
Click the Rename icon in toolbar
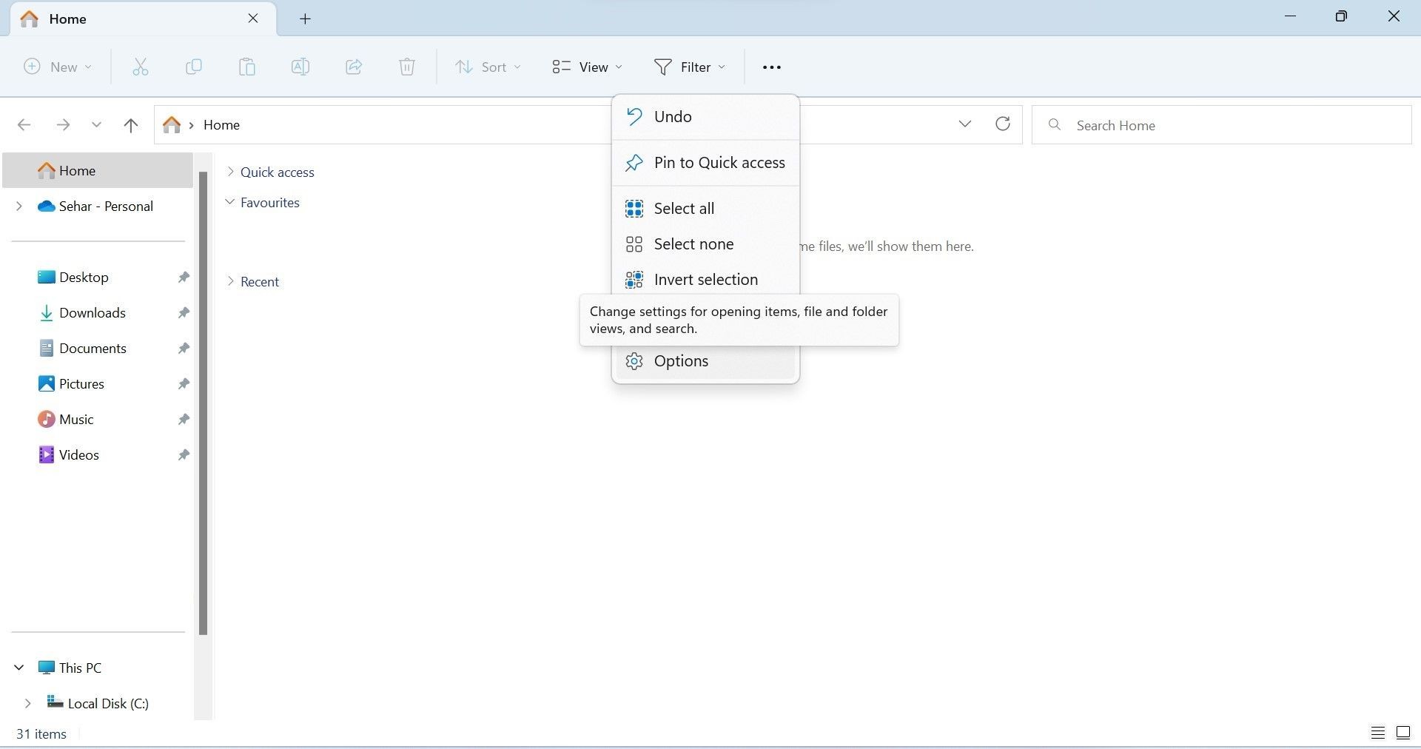pos(300,67)
